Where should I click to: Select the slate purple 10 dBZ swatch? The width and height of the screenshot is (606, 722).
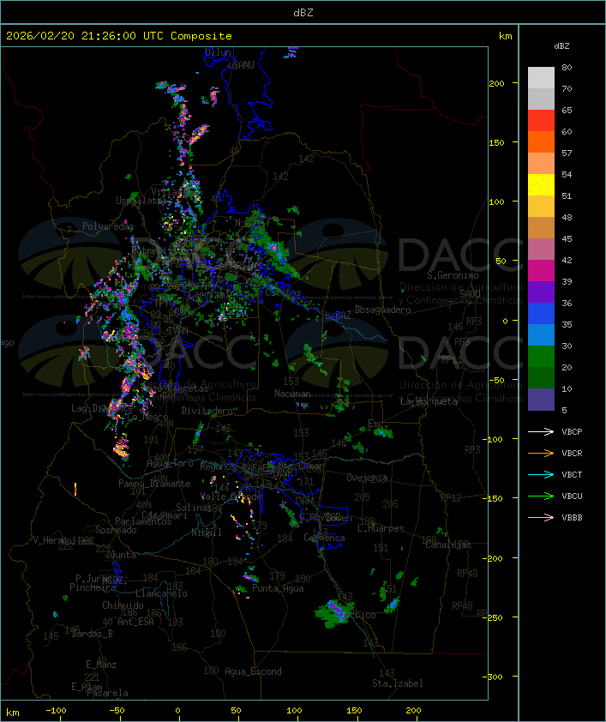pyautogui.click(x=541, y=400)
